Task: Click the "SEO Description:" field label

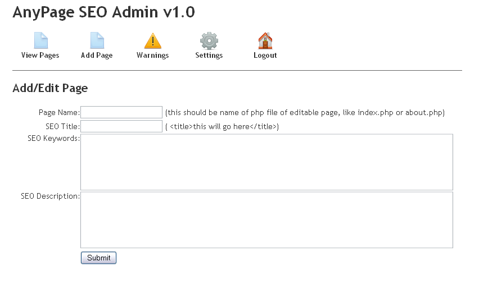Action: pos(51,196)
